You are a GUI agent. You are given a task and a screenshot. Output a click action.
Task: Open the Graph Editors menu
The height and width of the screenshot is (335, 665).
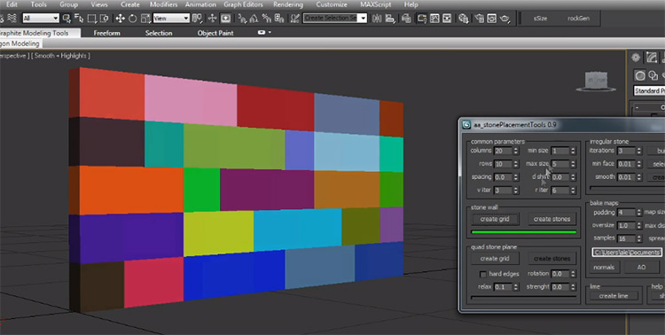tap(243, 4)
